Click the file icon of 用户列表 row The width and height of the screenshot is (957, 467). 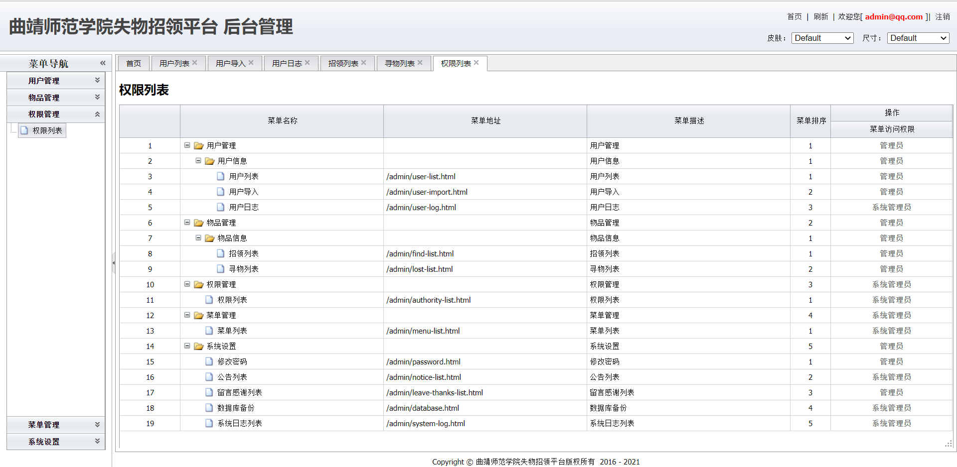point(221,176)
